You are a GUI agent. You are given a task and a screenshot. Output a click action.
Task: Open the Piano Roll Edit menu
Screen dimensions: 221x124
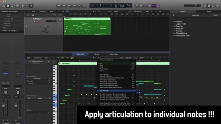(29, 58)
